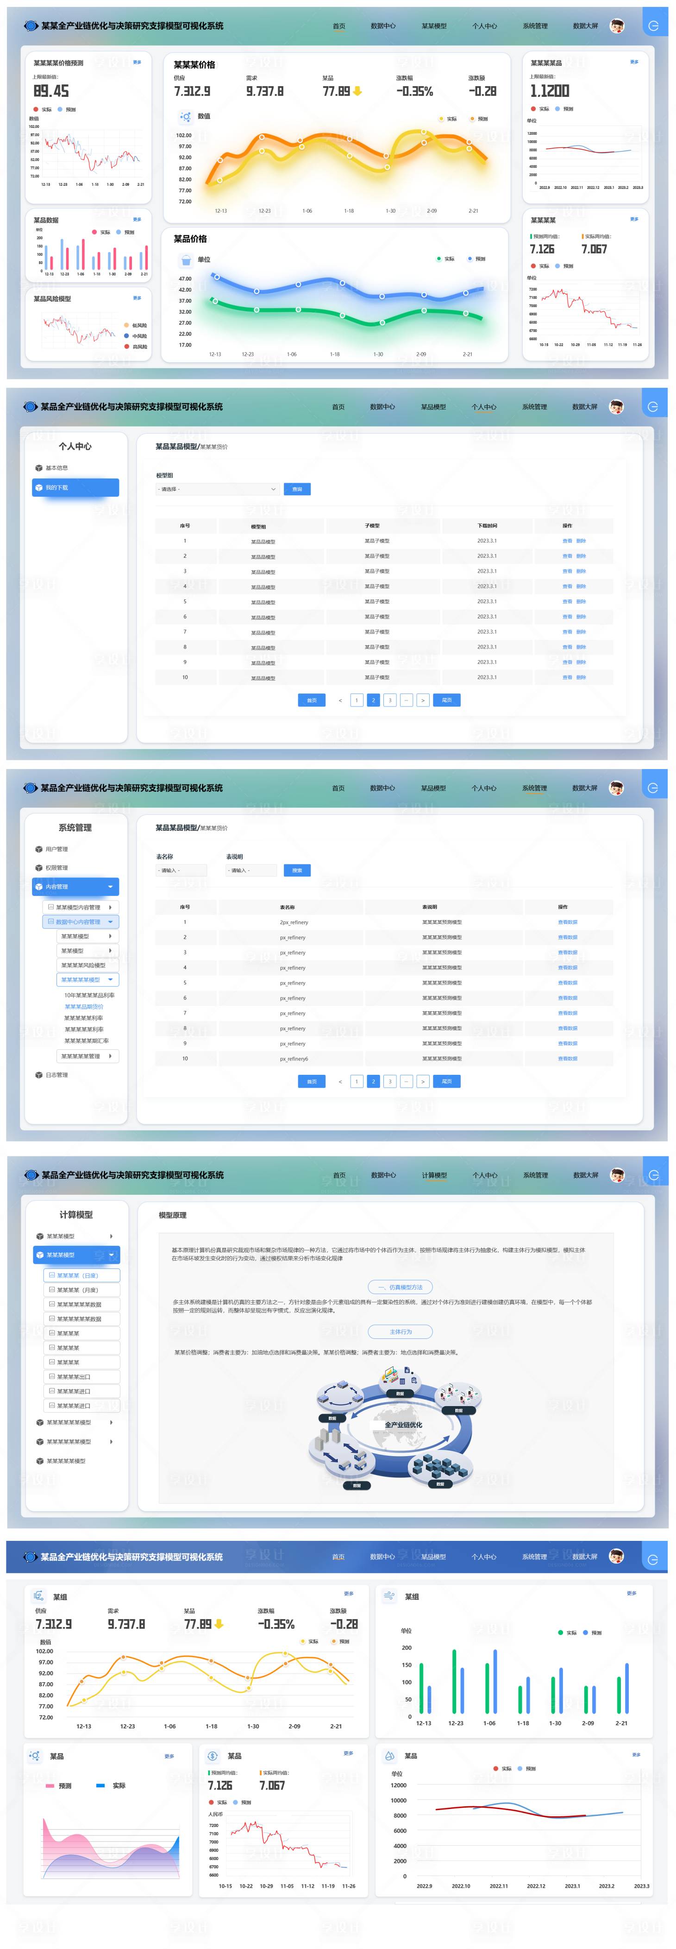Click gear icon beside 数值 in 某某某价格 chart

(185, 117)
